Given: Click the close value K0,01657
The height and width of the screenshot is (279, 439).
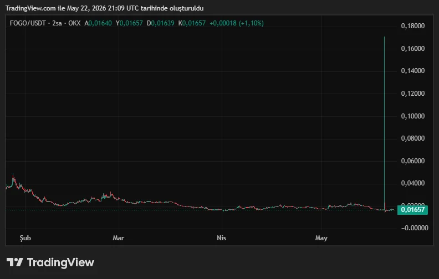Looking at the screenshot, I should click(x=192, y=23).
